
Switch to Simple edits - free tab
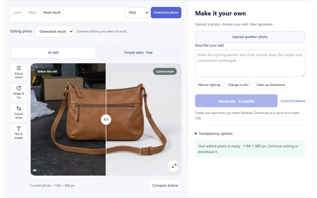point(138,52)
